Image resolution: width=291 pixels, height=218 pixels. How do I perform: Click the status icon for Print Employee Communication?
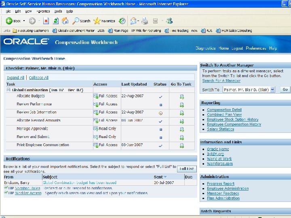tap(160, 146)
